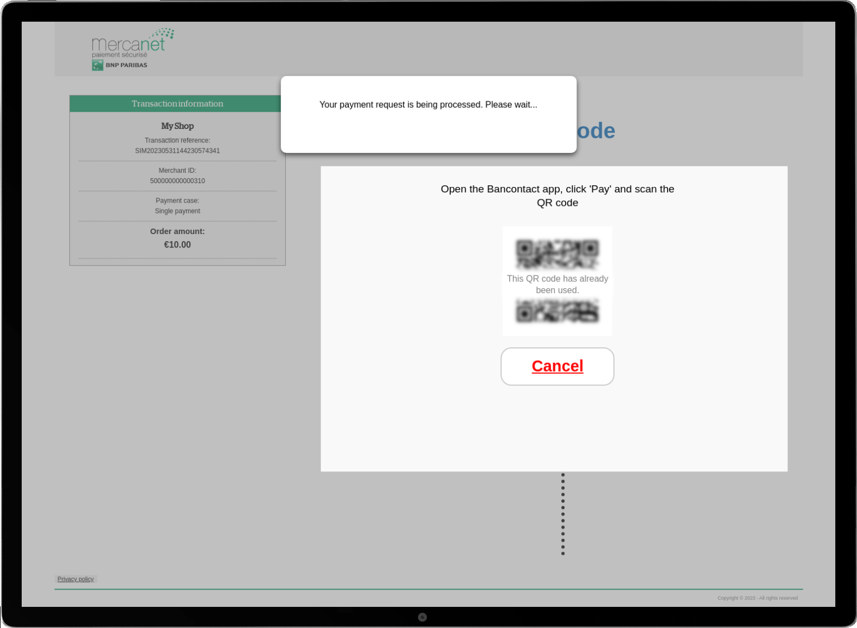857x628 pixels.
Task: Click the Transaction information header
Action: click(x=177, y=103)
